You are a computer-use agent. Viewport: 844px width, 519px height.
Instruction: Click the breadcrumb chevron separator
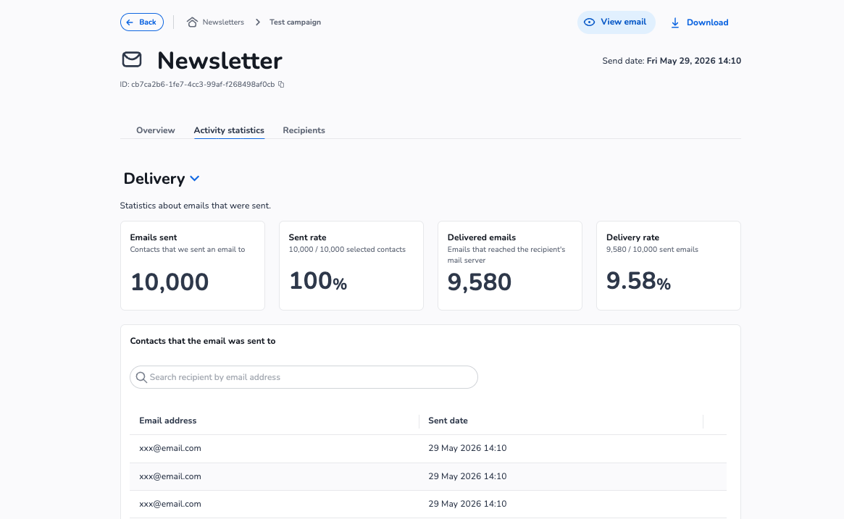click(x=258, y=22)
